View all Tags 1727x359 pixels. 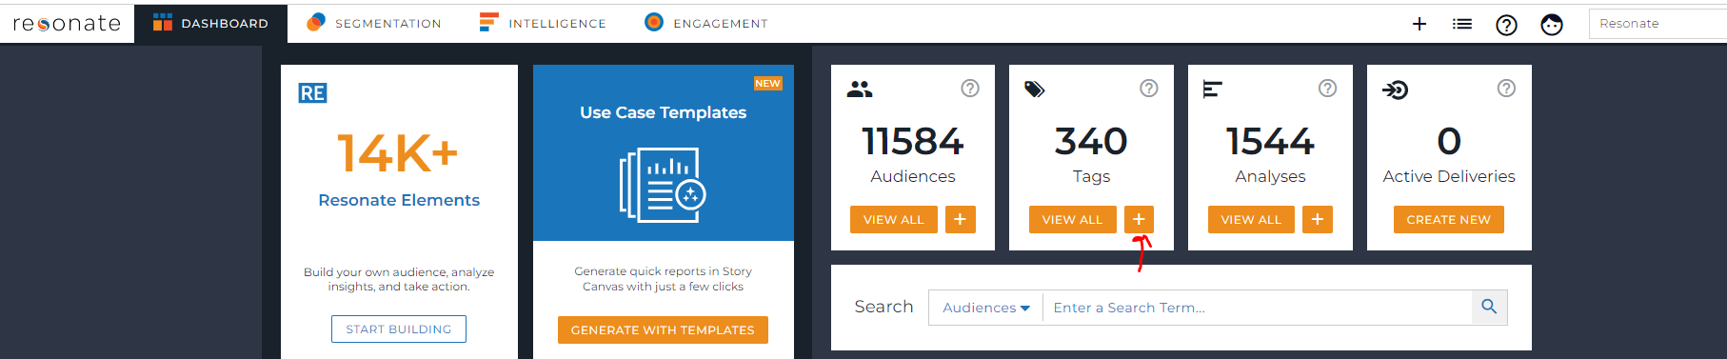click(x=1072, y=219)
